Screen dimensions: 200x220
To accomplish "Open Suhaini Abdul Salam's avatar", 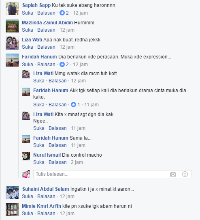I will click(12, 192).
